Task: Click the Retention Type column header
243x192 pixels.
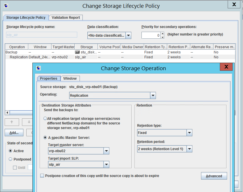Action: [156, 47]
